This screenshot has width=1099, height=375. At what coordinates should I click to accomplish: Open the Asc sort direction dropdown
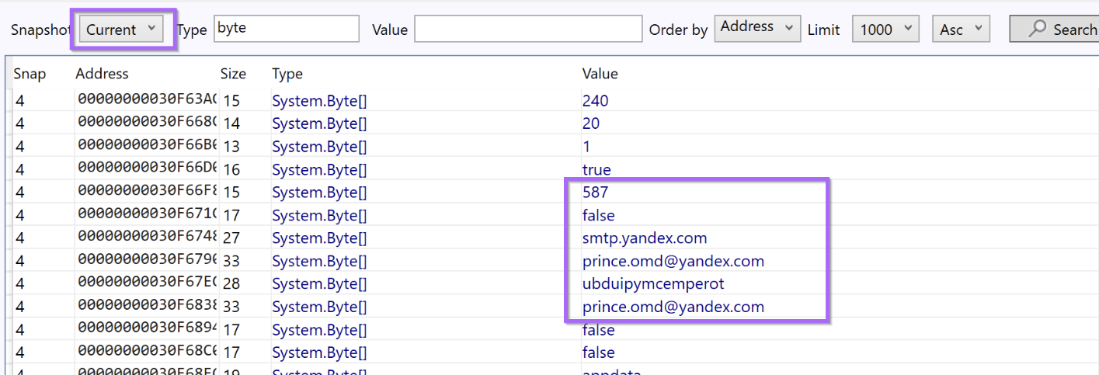[961, 29]
